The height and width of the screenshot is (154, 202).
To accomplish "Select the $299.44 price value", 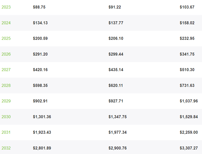I will tap(116, 54).
